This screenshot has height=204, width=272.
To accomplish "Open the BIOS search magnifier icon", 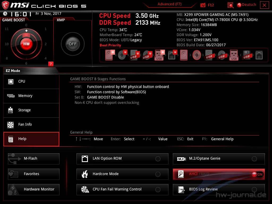I will pos(230,5).
